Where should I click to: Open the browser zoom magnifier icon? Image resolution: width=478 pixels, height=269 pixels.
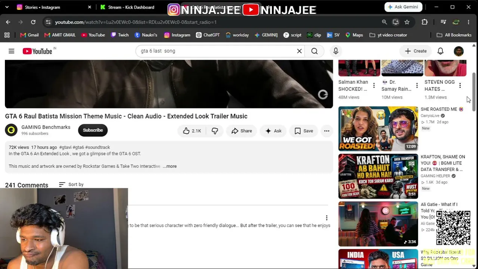tap(384, 22)
